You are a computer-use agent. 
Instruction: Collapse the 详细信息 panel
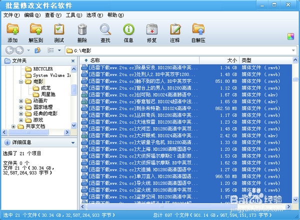click(73, 142)
